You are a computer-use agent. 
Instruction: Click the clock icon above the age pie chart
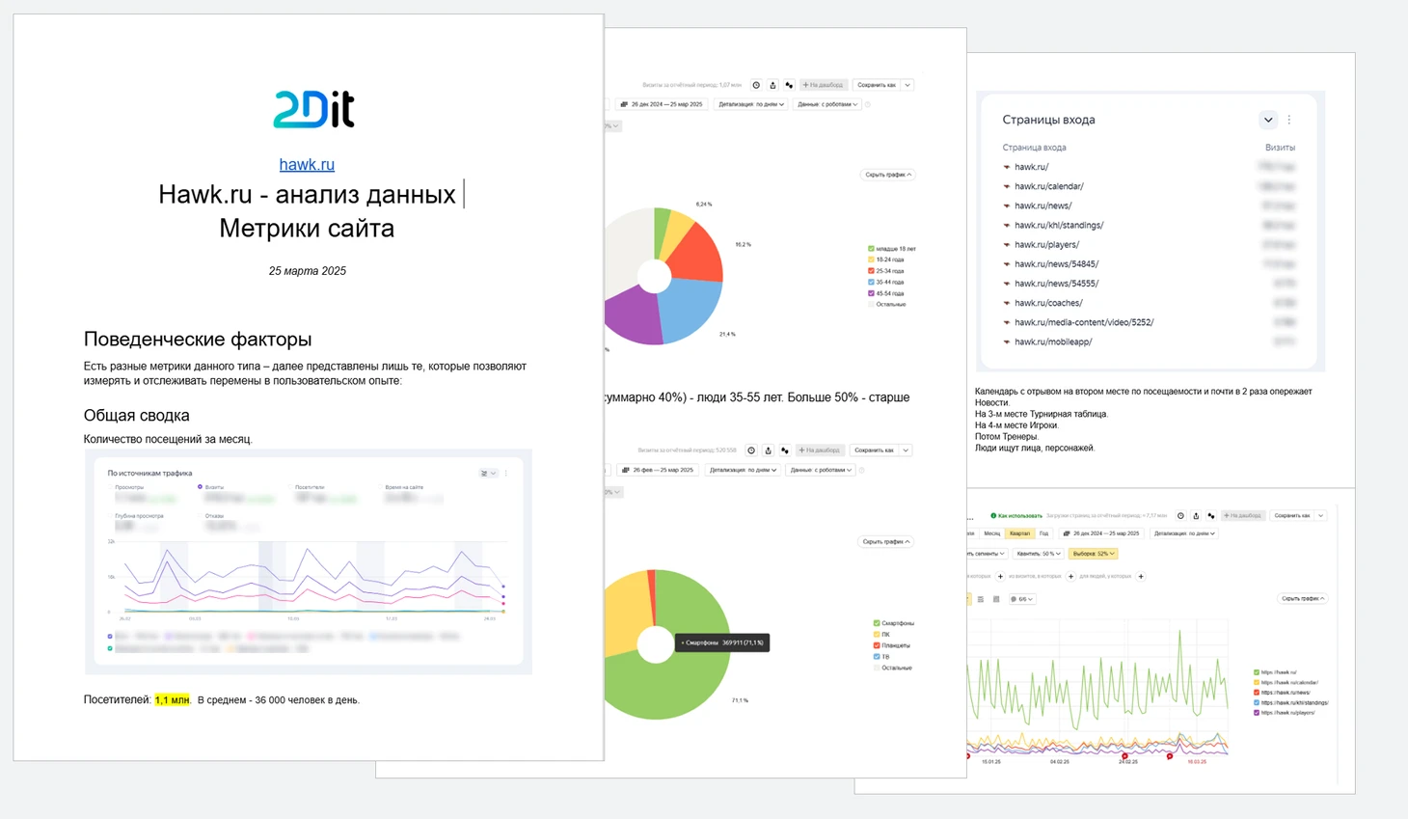pos(756,85)
